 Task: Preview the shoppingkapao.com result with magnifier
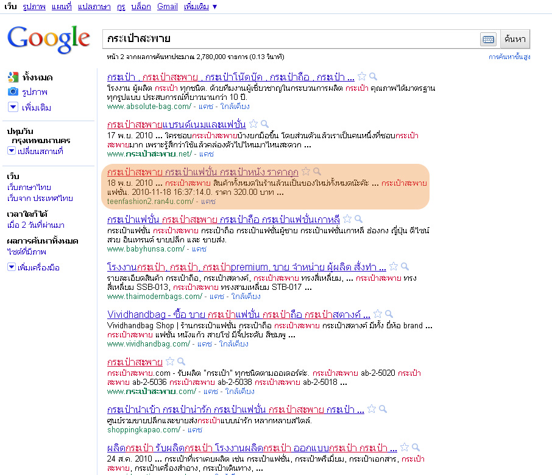(x=383, y=409)
